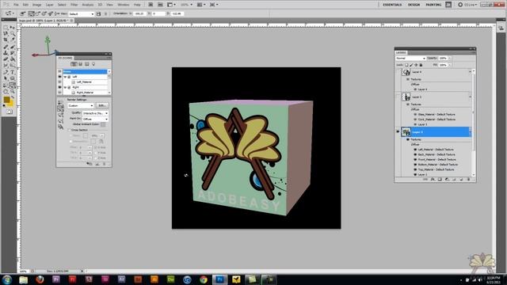
Task: Select the Move tool
Action: click(13, 27)
